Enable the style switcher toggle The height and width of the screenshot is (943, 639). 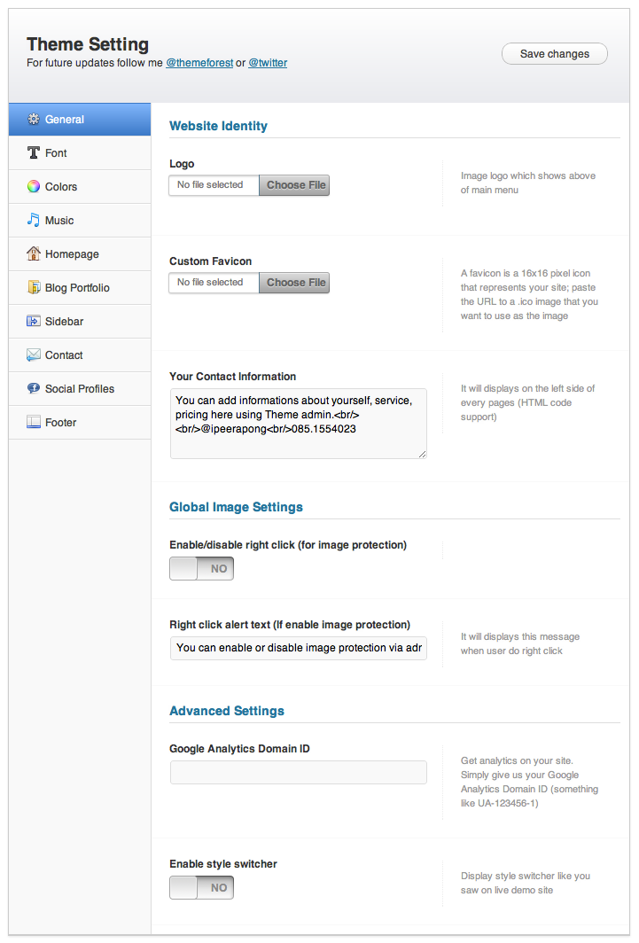tap(201, 888)
